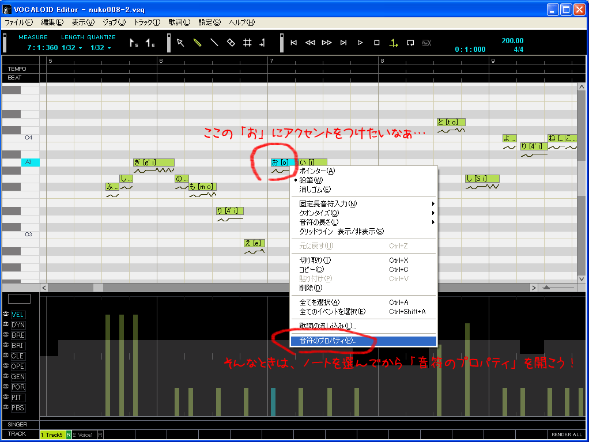Select the Voice1 track tab
The height and width of the screenshot is (442, 589).
pyautogui.click(x=84, y=435)
